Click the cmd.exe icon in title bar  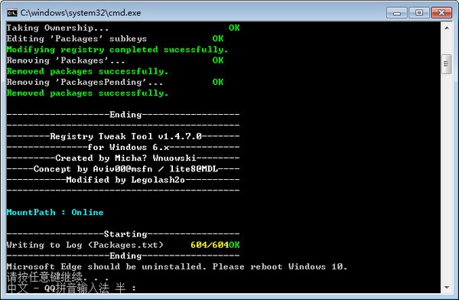12,13
